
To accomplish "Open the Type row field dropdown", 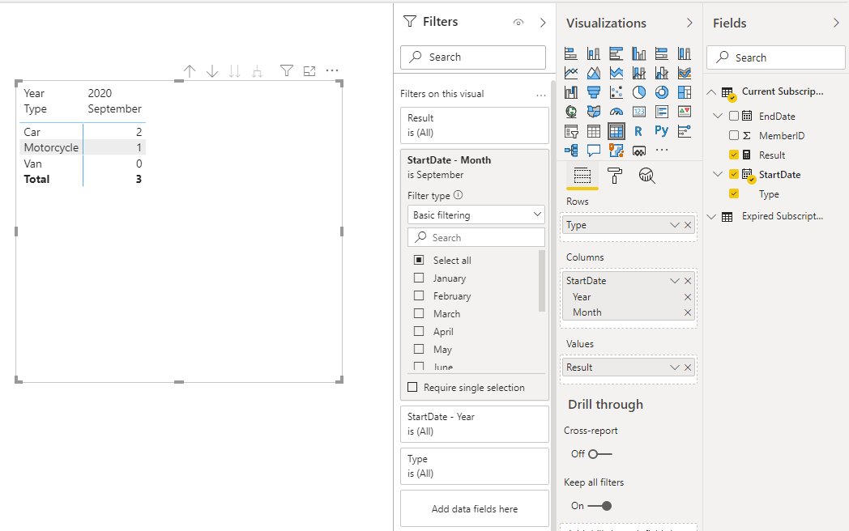I will click(x=674, y=225).
